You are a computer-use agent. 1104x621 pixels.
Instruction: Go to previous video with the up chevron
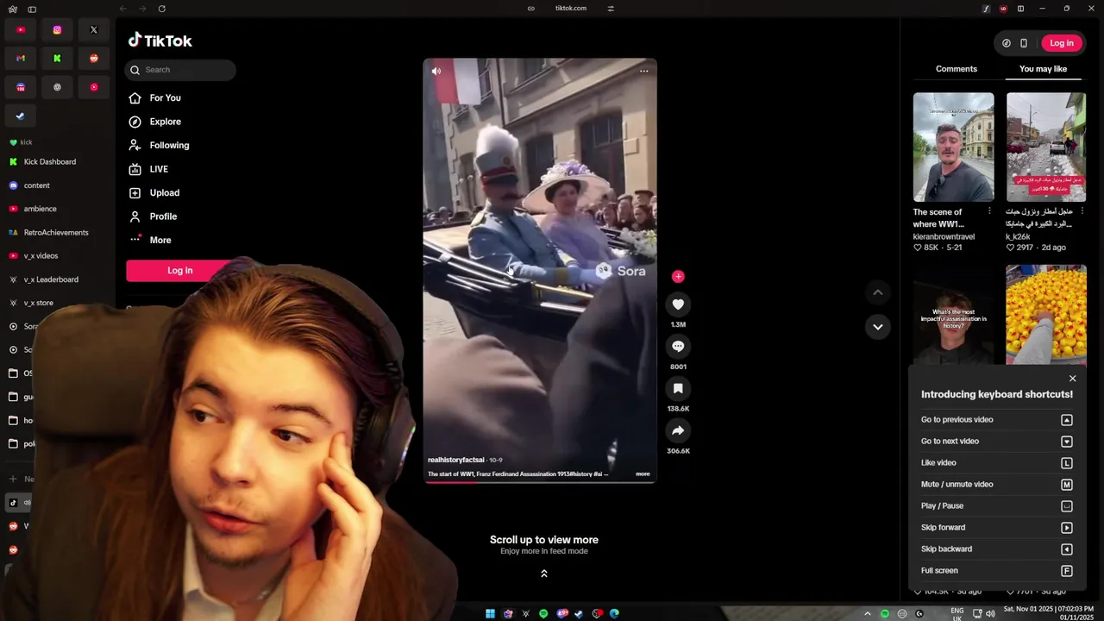tap(877, 292)
